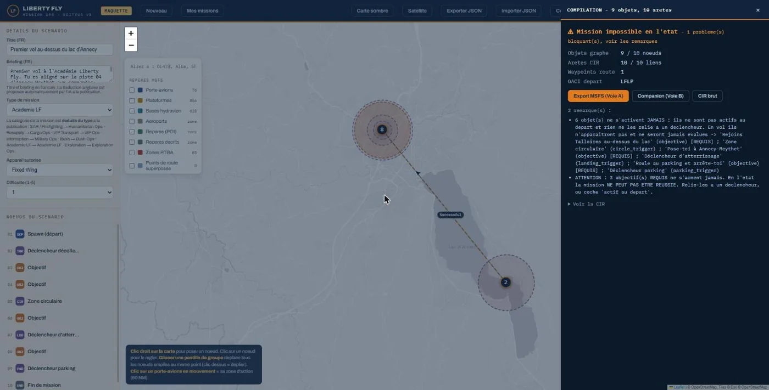Click the Objectif icon in row 08
The height and width of the screenshot is (390, 769).
click(x=20, y=352)
